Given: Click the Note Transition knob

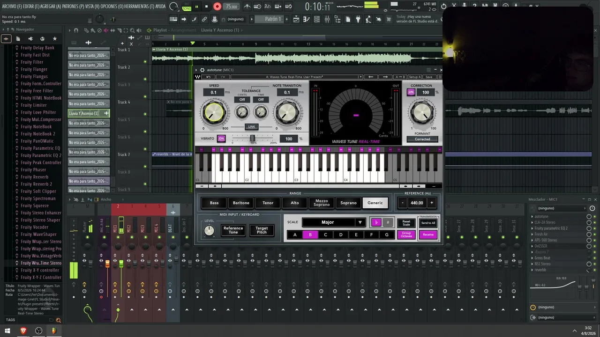Looking at the screenshot, I should coord(287,112).
